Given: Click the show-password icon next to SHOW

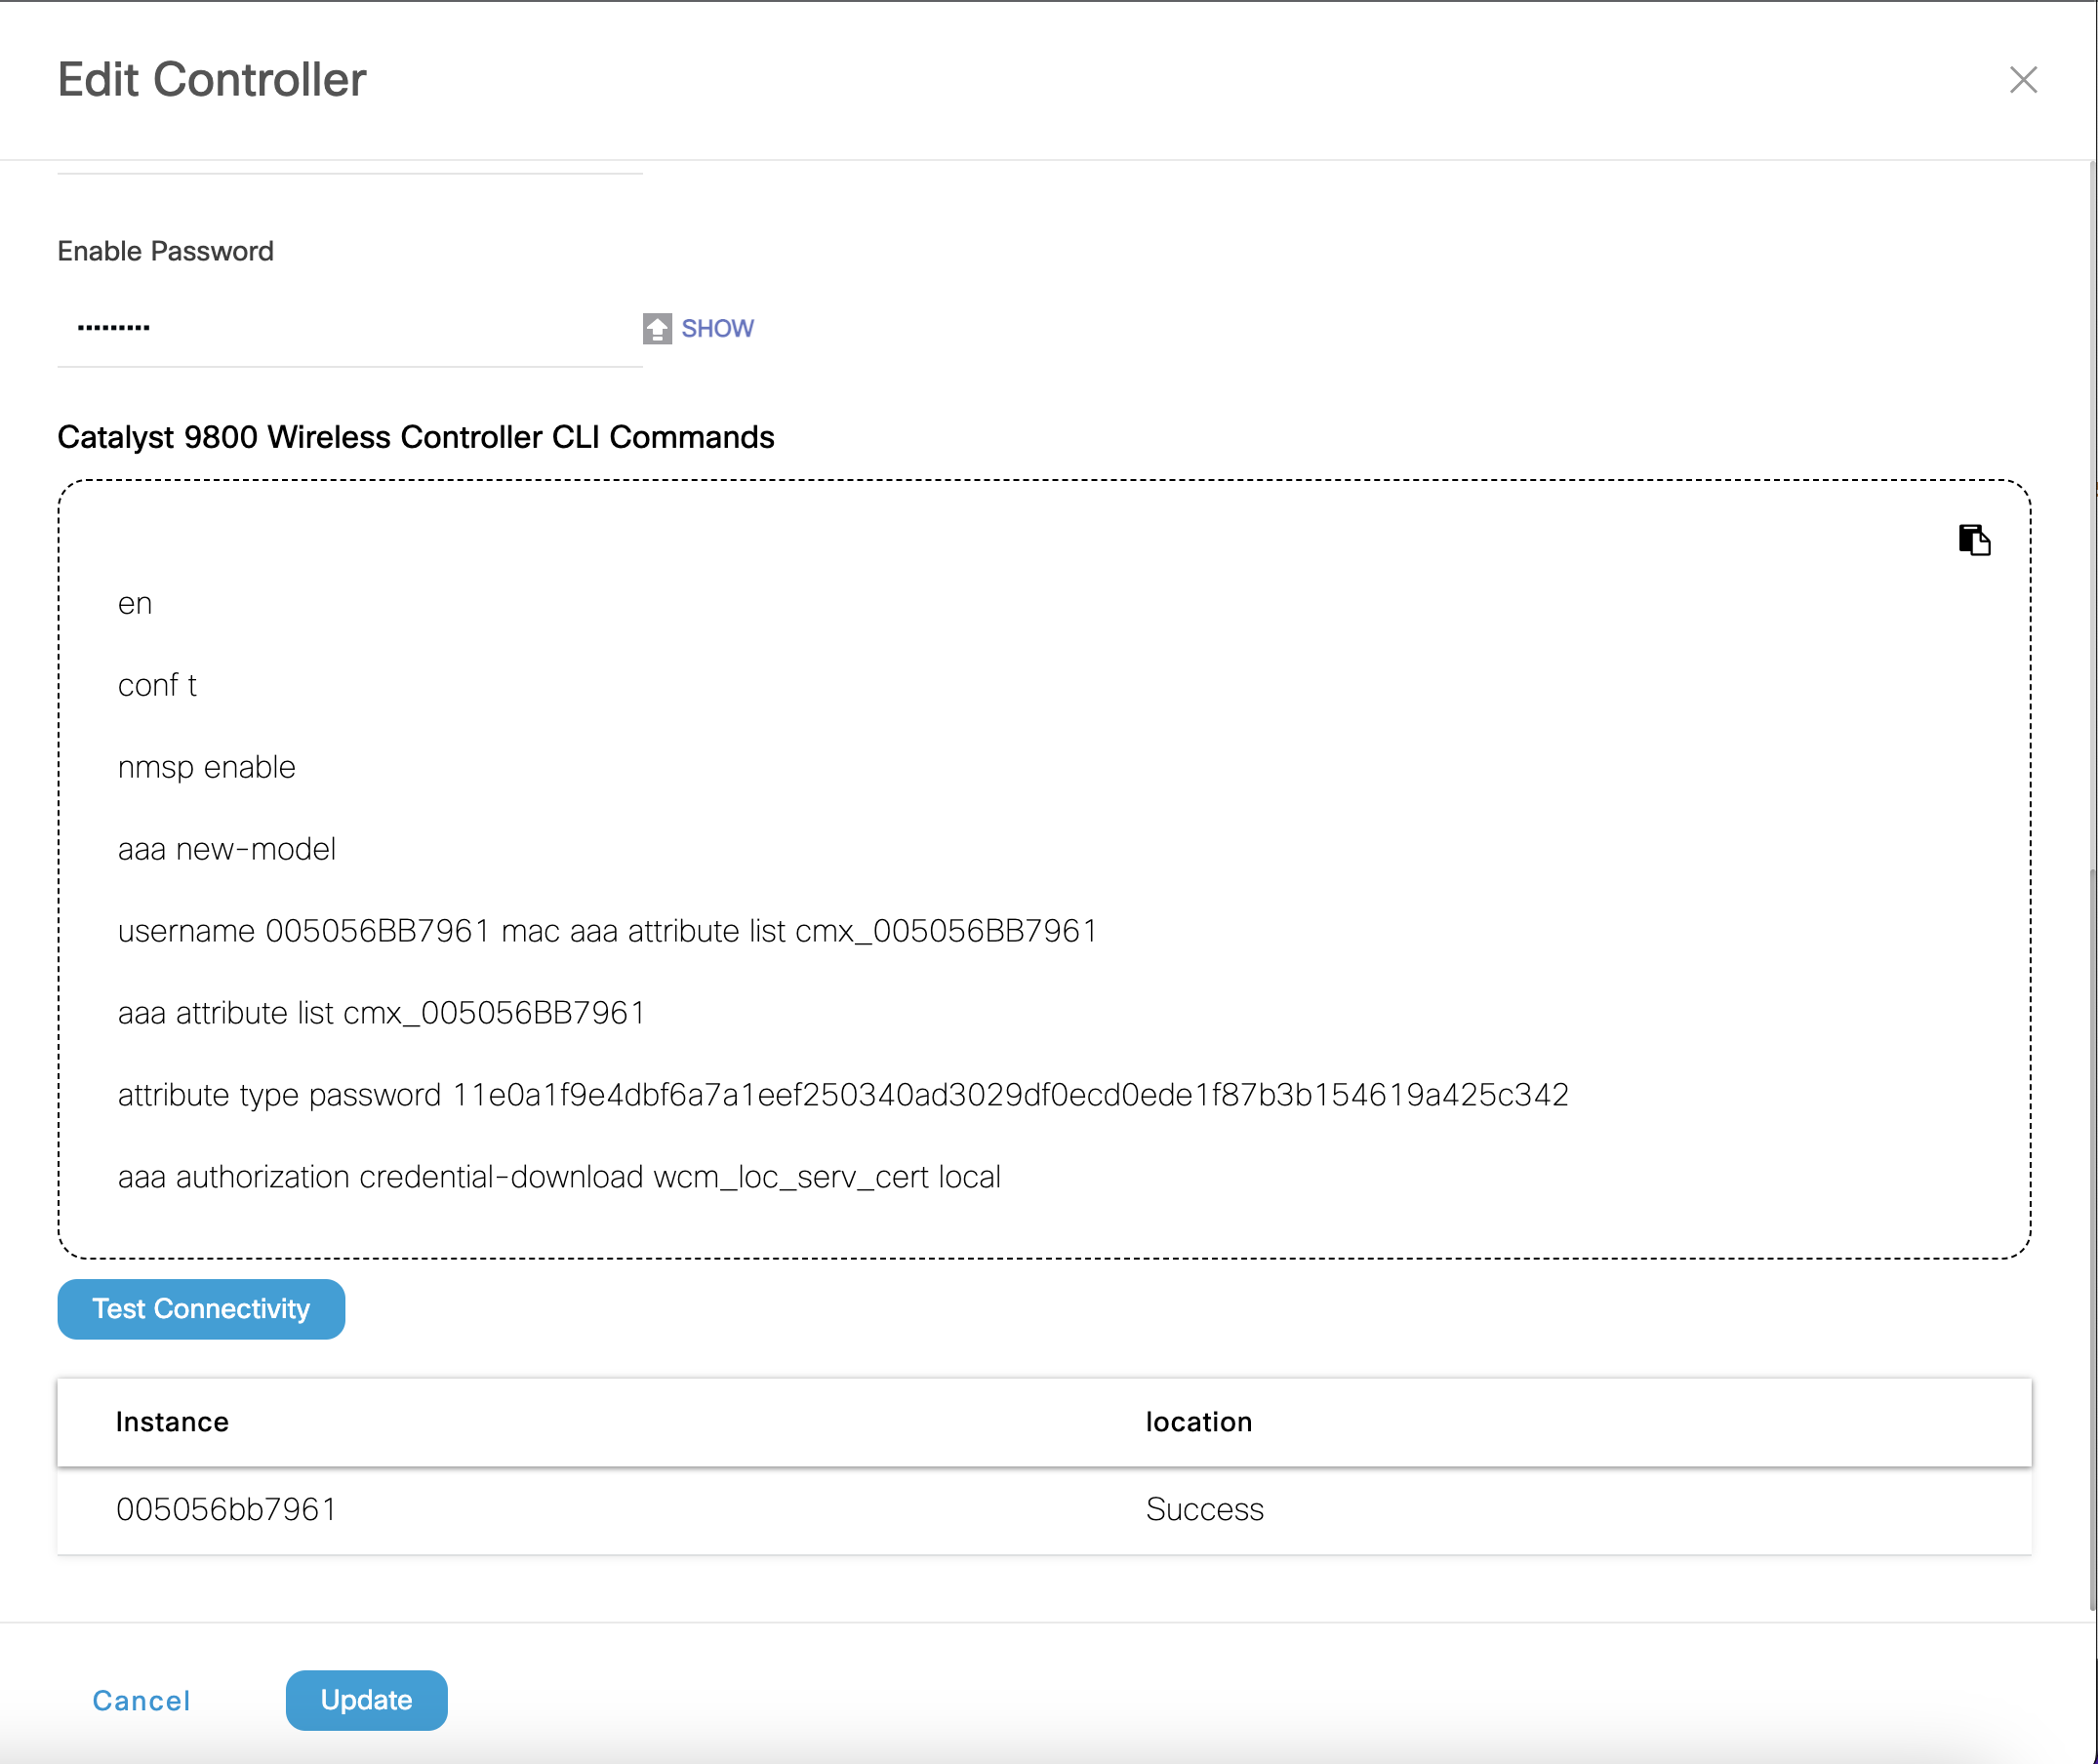Looking at the screenshot, I should pyautogui.click(x=657, y=328).
